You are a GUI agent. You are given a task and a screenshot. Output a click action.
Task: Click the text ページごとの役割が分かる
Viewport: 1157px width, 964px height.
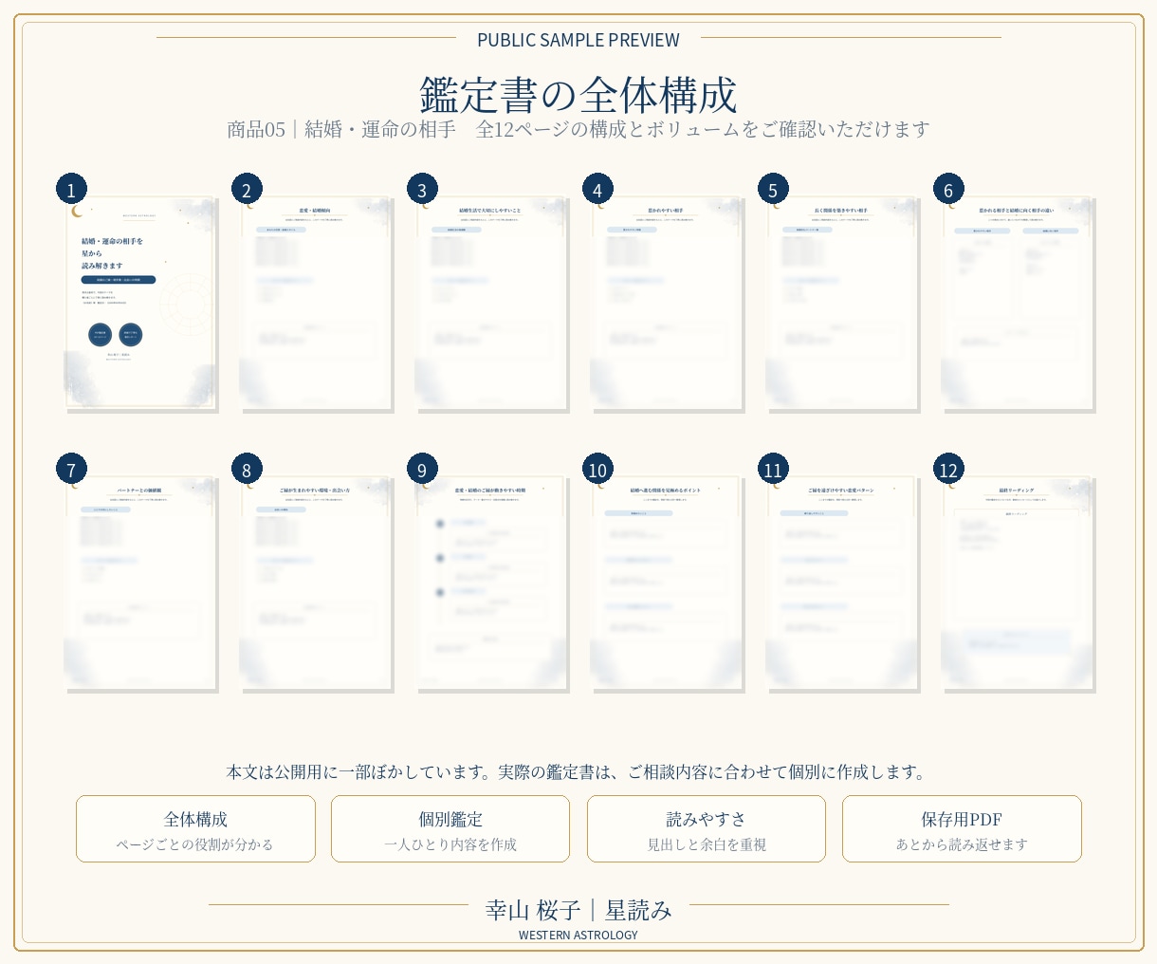point(195,844)
